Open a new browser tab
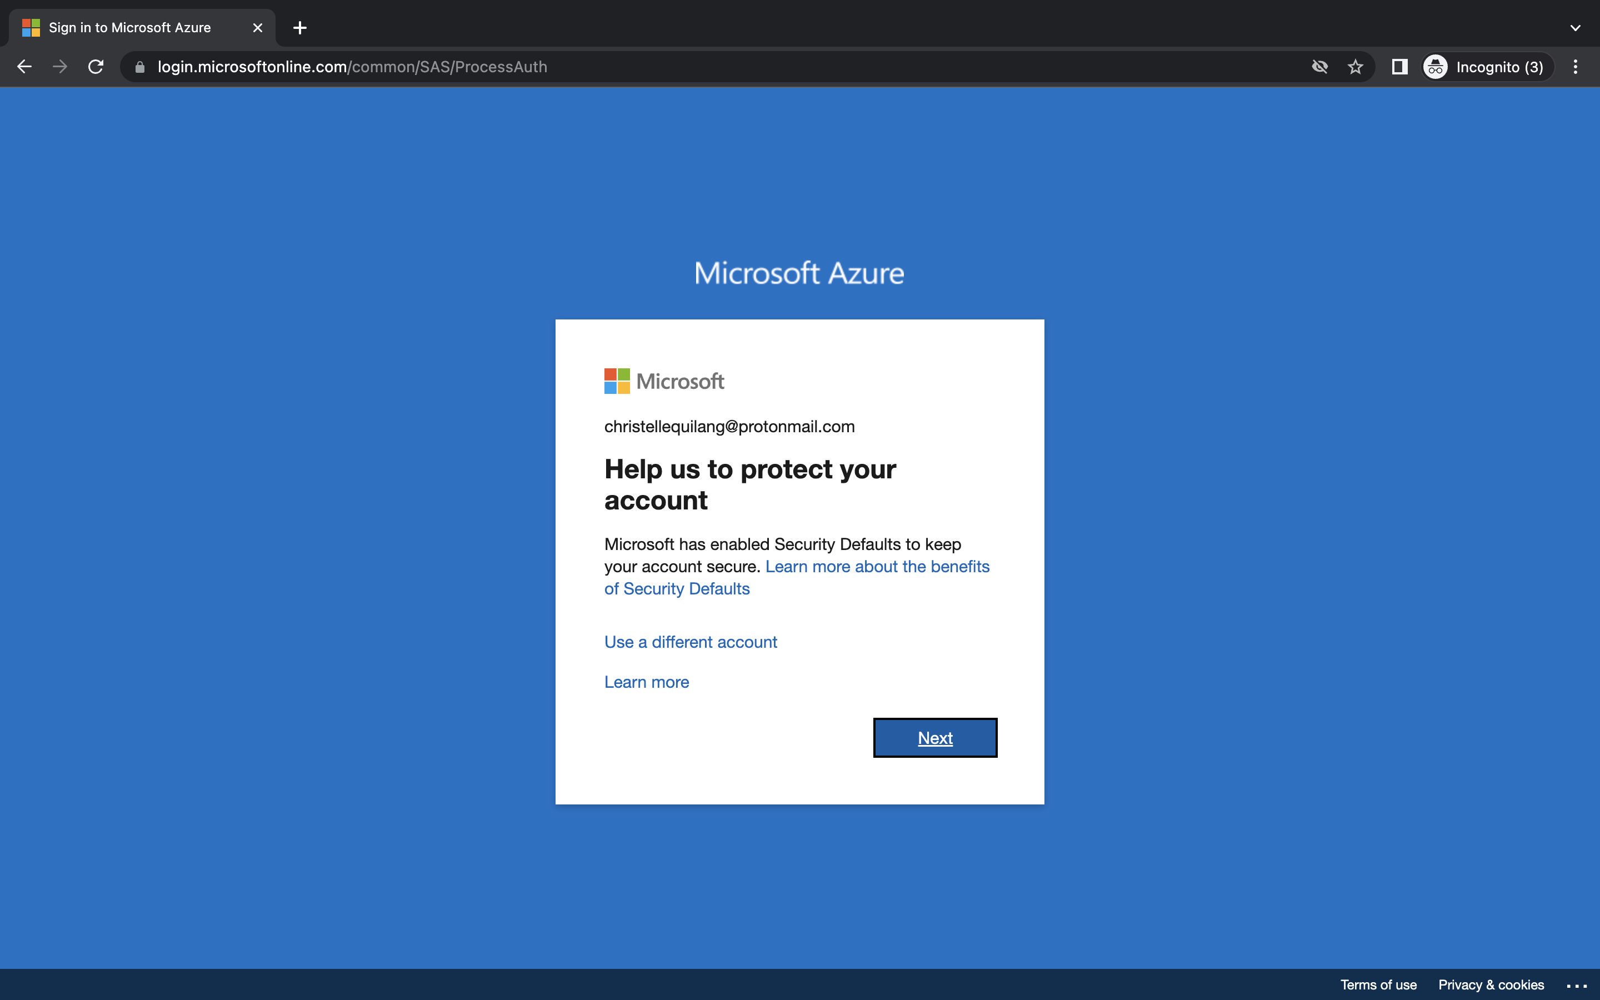1600x1000 pixels. (299, 27)
